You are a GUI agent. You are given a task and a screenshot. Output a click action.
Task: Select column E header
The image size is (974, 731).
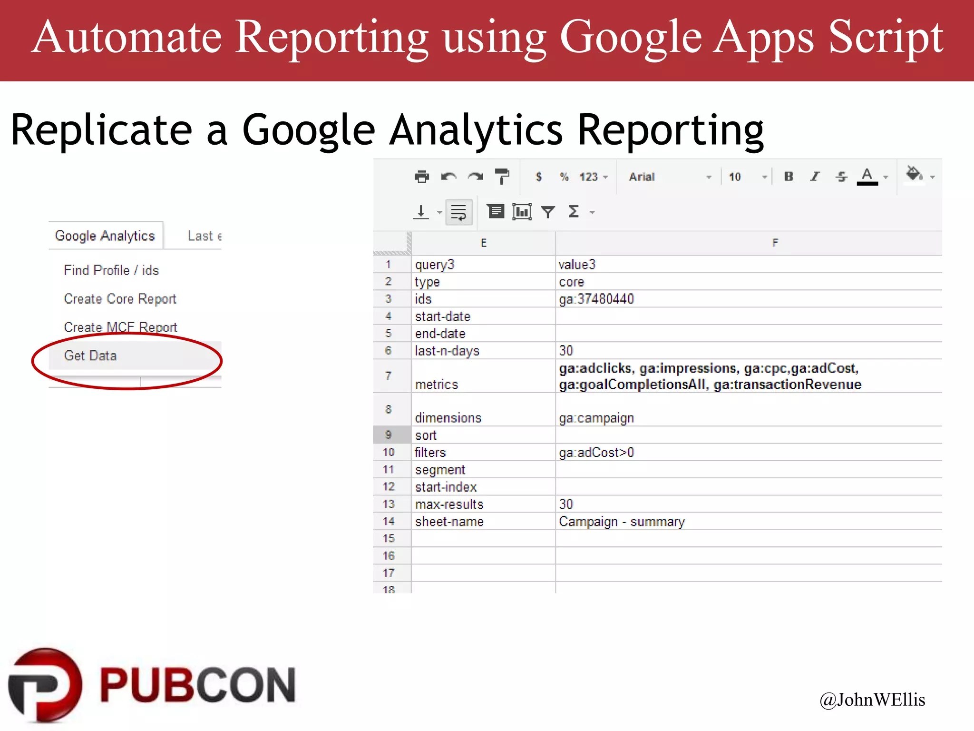[x=483, y=243]
